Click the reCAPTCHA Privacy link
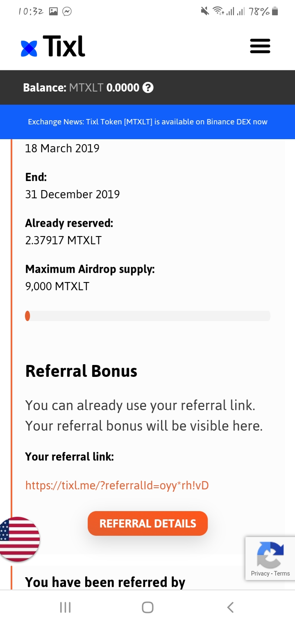 [260, 574]
